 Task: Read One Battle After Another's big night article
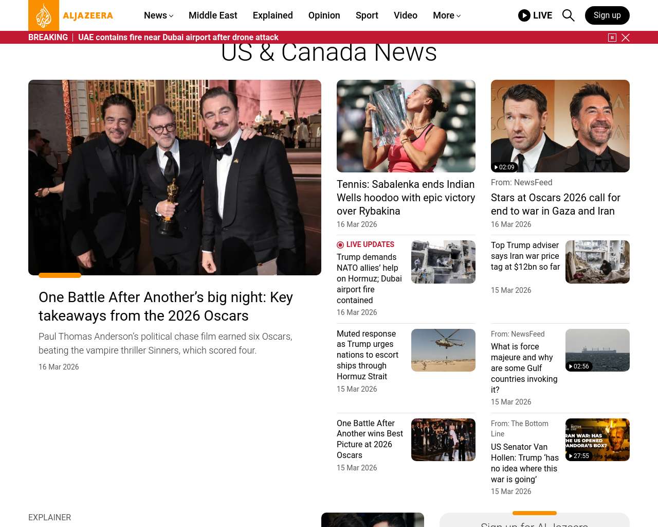pos(166,306)
